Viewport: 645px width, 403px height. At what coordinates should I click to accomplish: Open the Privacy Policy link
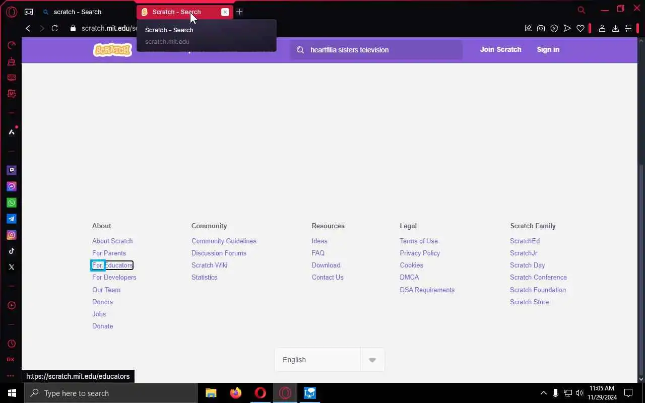420,253
